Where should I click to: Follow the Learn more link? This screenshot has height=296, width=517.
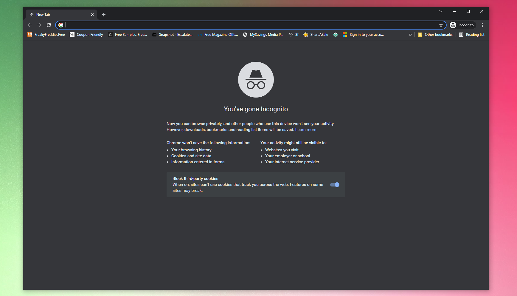(x=305, y=129)
